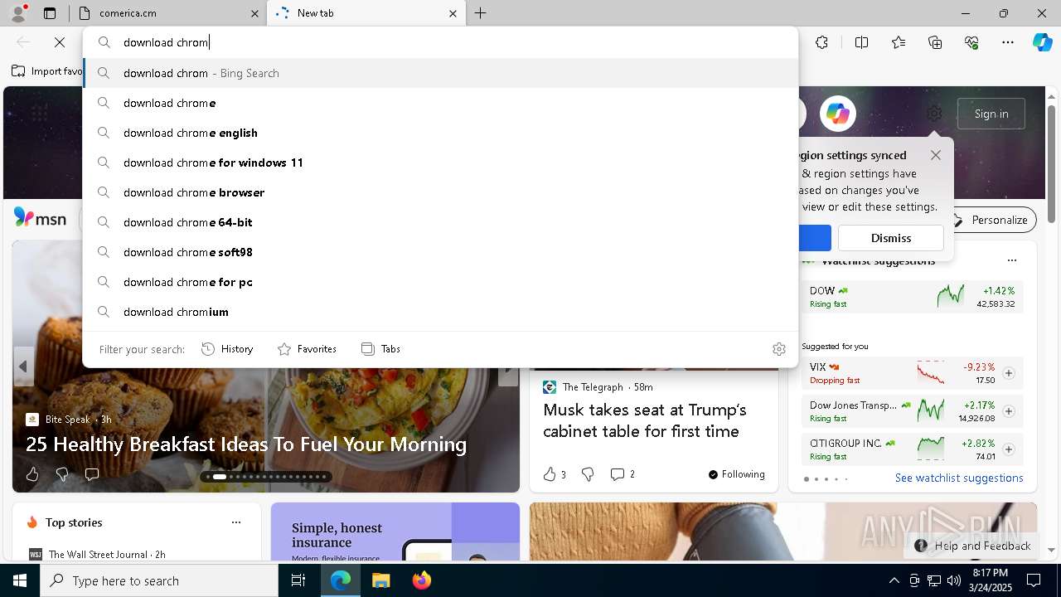The width and height of the screenshot is (1061, 597).
Task: Open the Extensions puzzle icon
Action: 821,42
